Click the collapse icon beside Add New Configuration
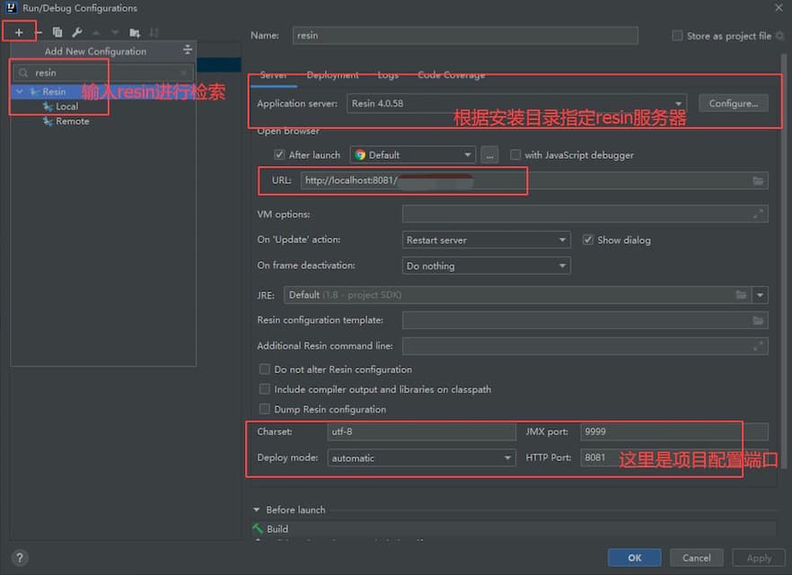Screen dimensions: 792x575 187,50
